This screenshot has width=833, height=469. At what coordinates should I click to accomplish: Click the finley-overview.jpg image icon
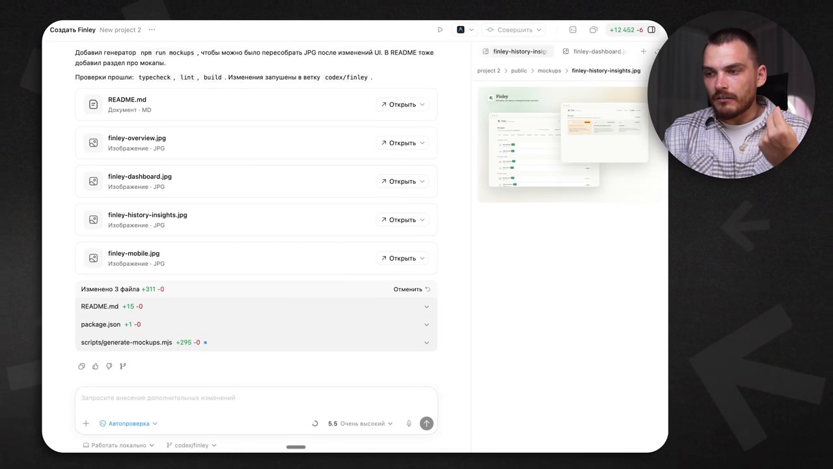[x=94, y=143]
